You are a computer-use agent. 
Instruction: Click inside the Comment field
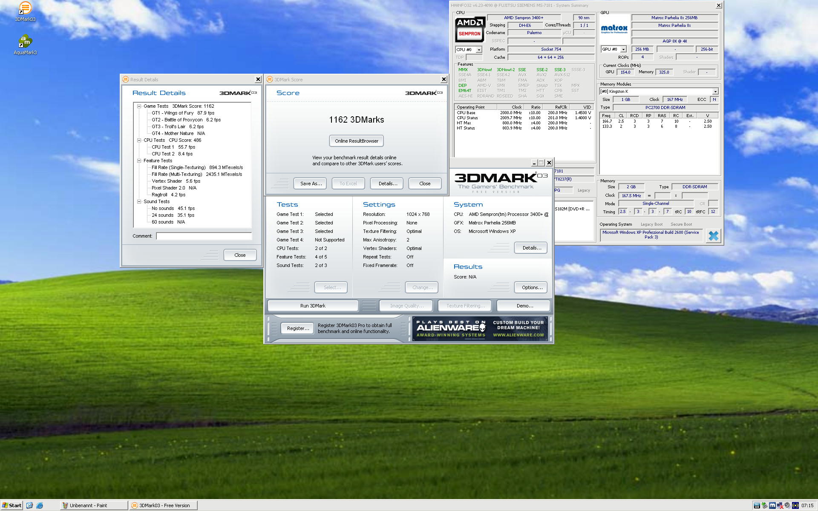(x=204, y=236)
